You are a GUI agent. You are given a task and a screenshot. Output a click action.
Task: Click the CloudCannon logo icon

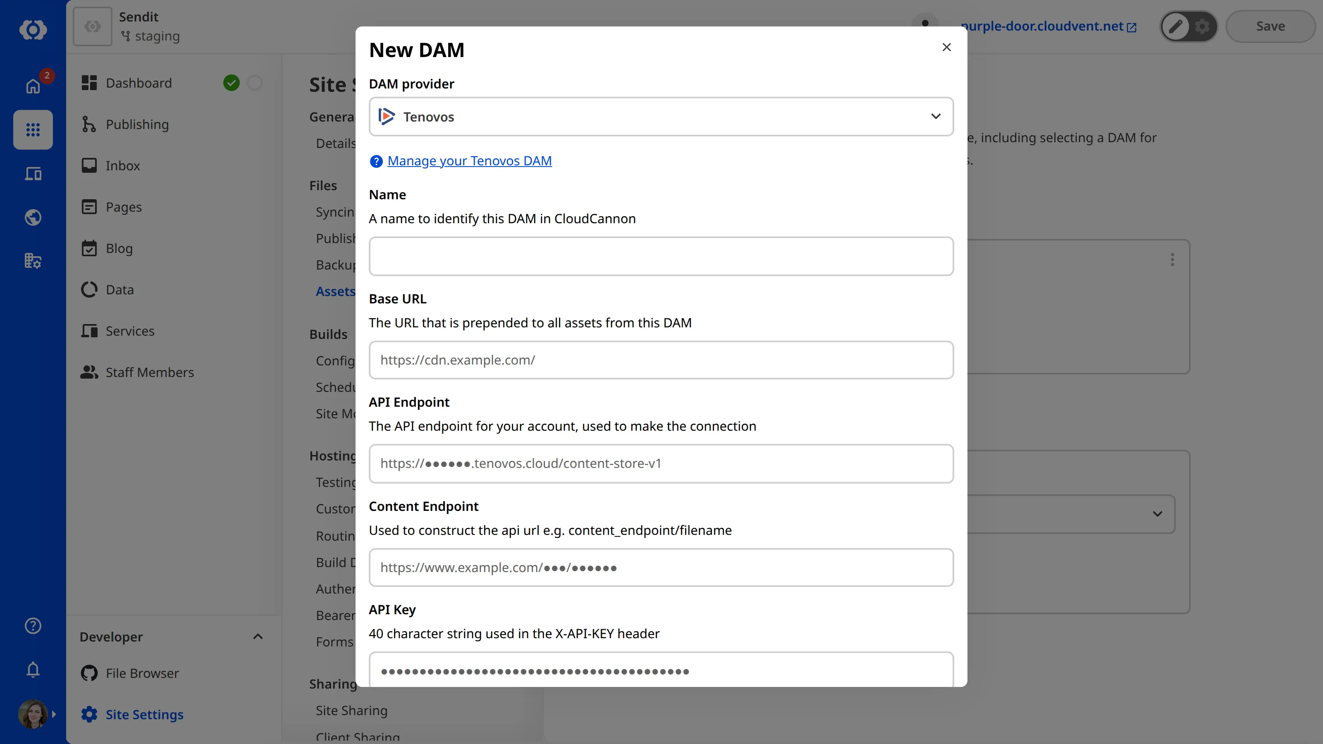[33, 29]
